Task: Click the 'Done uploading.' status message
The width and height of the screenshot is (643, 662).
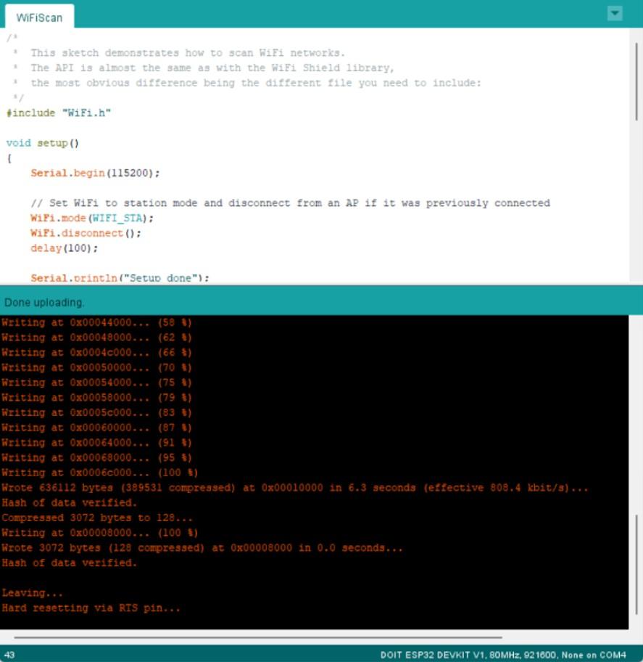Action: (x=44, y=302)
